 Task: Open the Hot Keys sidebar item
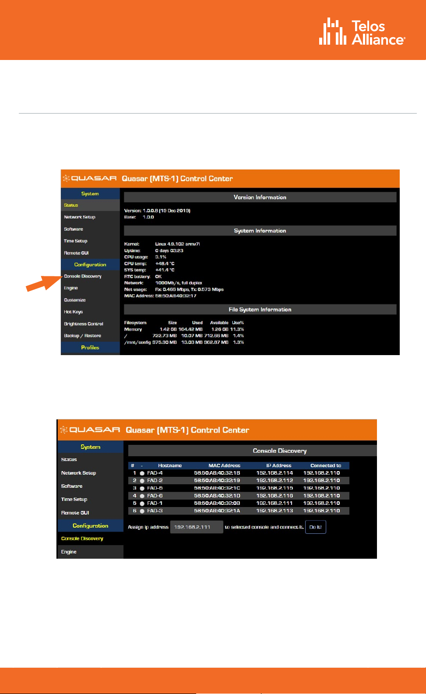[x=74, y=312]
